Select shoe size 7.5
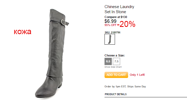This screenshot has width=187, height=100. pyautogui.click(x=116, y=61)
